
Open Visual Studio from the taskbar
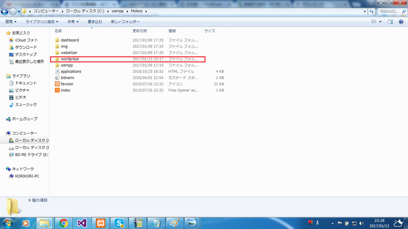[x=82, y=223]
